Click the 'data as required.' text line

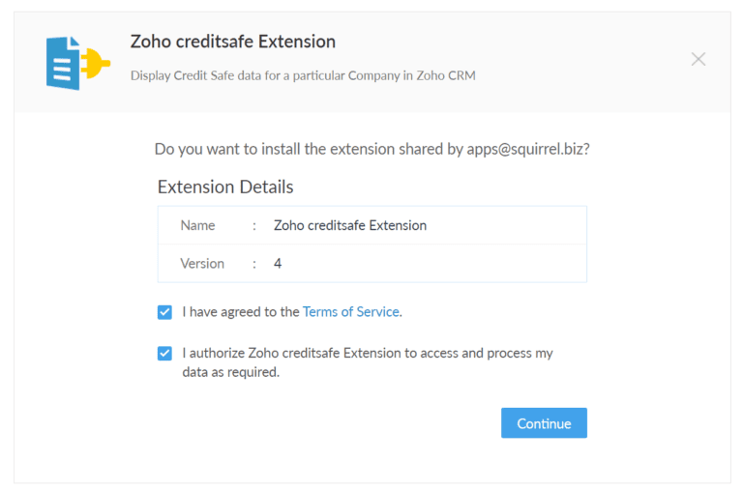pos(231,372)
